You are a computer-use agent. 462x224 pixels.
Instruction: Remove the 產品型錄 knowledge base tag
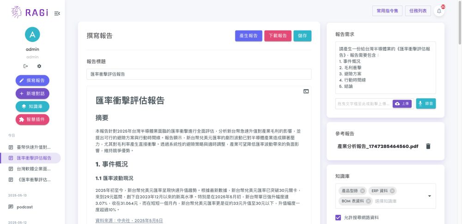(363, 191)
